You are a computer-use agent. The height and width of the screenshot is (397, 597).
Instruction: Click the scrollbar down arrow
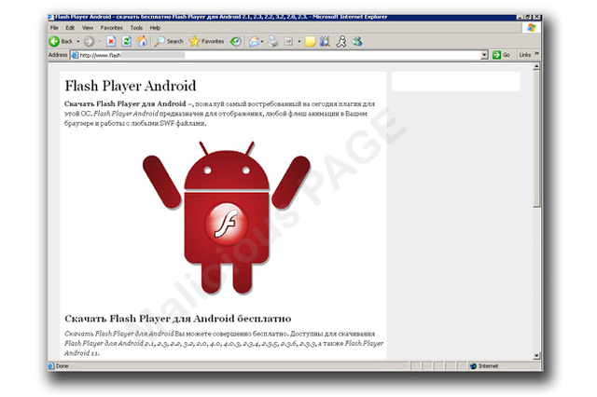pyautogui.click(x=536, y=356)
